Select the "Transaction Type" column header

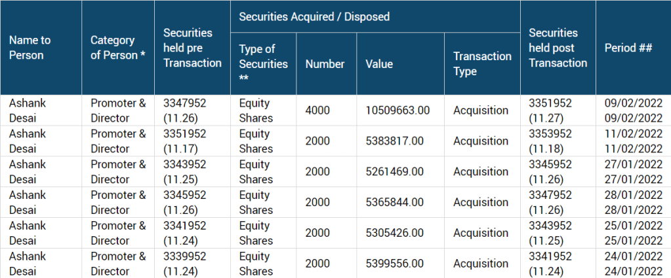[x=482, y=63]
